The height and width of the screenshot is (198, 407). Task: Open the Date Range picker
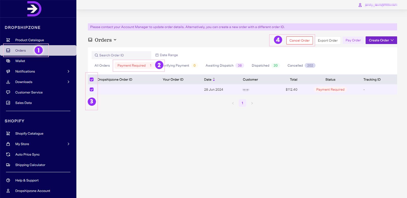[167, 55]
